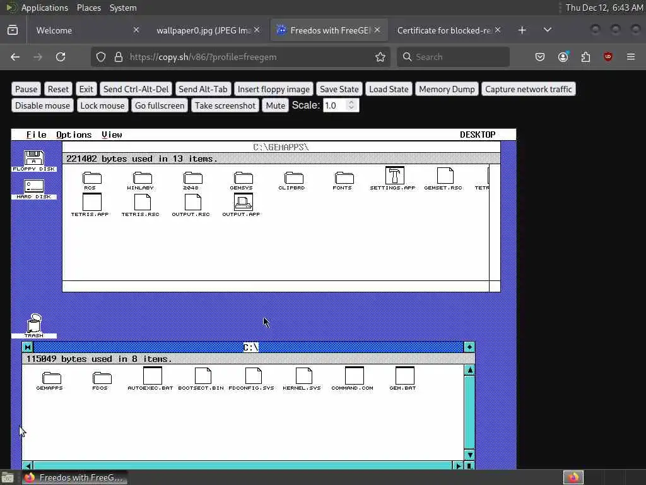Open the Applications system menu
The width and height of the screenshot is (646, 485).
pyautogui.click(x=45, y=8)
